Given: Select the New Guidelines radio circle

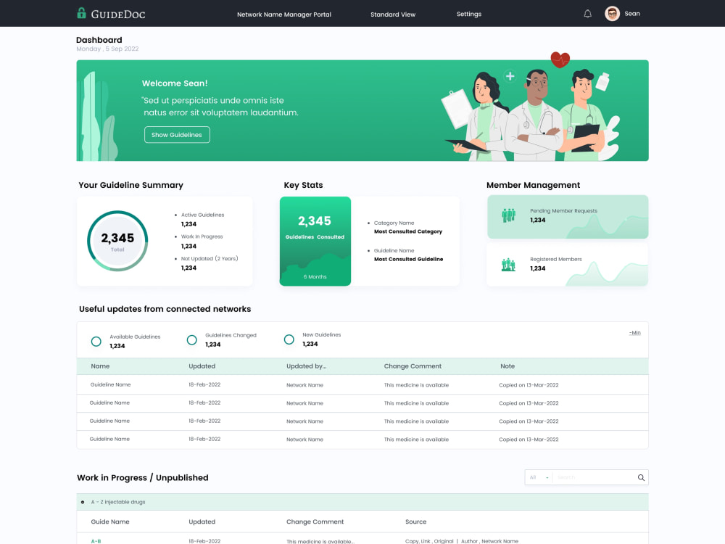Looking at the screenshot, I should point(289,339).
